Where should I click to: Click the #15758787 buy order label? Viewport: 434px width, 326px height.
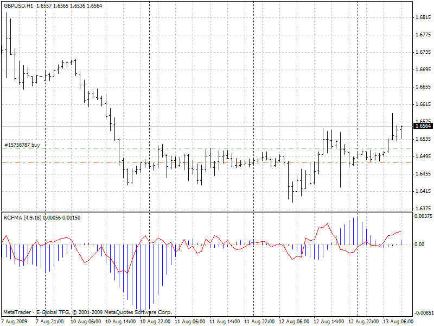tap(22, 145)
